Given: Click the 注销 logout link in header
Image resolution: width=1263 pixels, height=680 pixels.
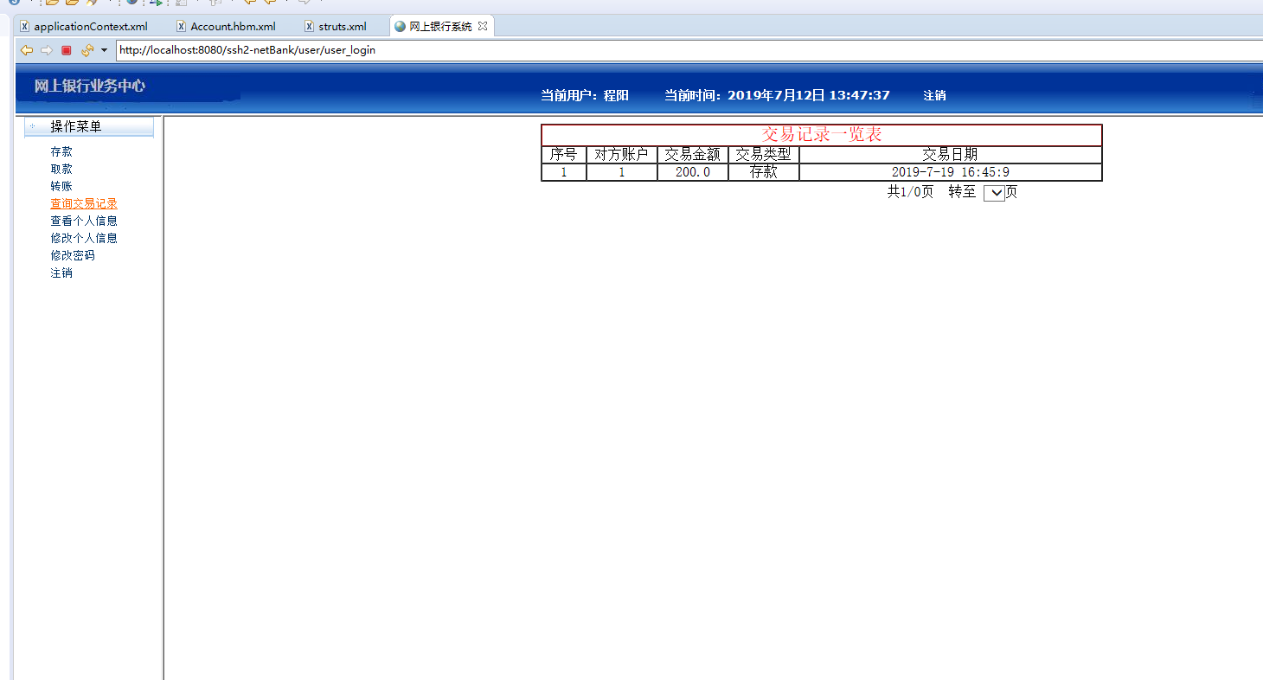Looking at the screenshot, I should coord(935,95).
